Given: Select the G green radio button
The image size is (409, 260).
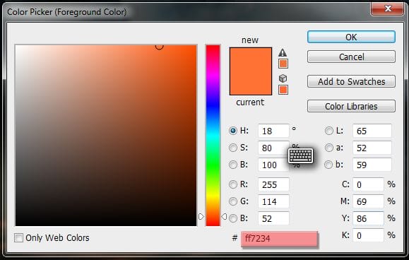Looking at the screenshot, I should tap(233, 201).
